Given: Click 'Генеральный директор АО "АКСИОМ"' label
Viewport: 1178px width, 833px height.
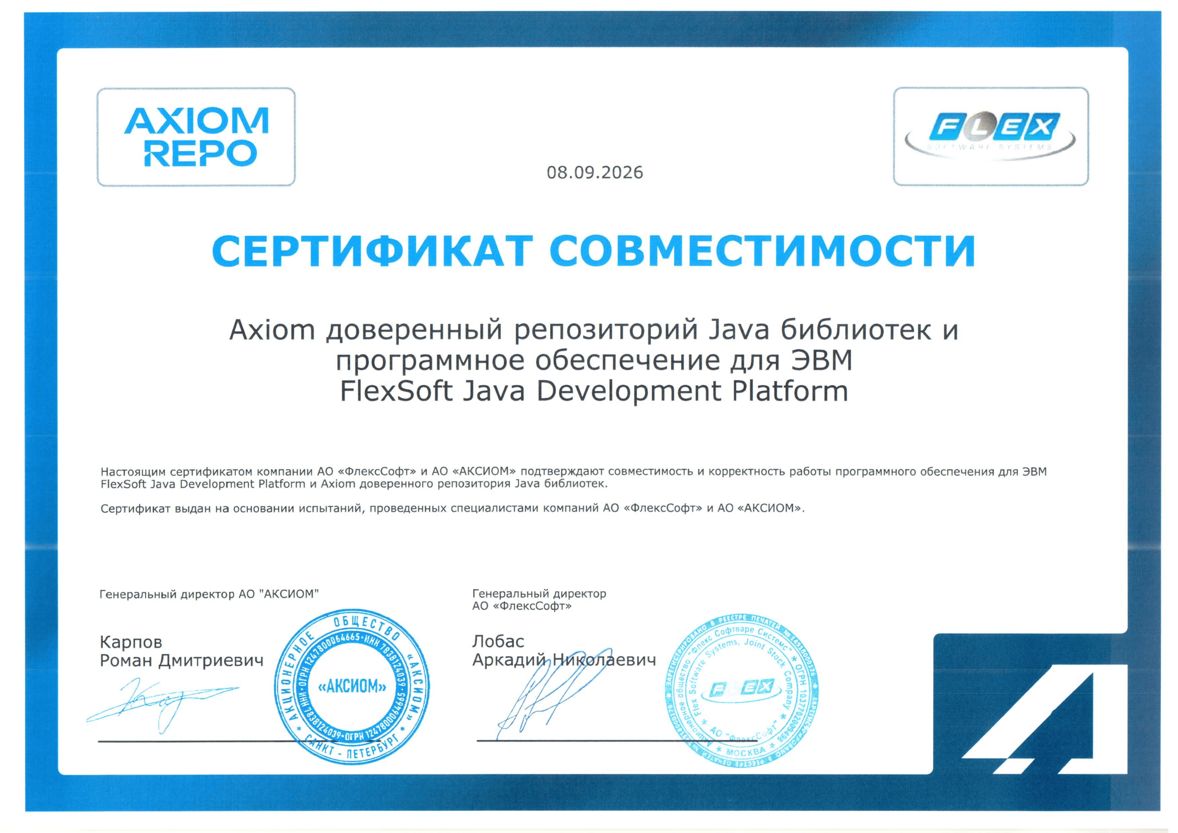Looking at the screenshot, I should click(x=209, y=594).
